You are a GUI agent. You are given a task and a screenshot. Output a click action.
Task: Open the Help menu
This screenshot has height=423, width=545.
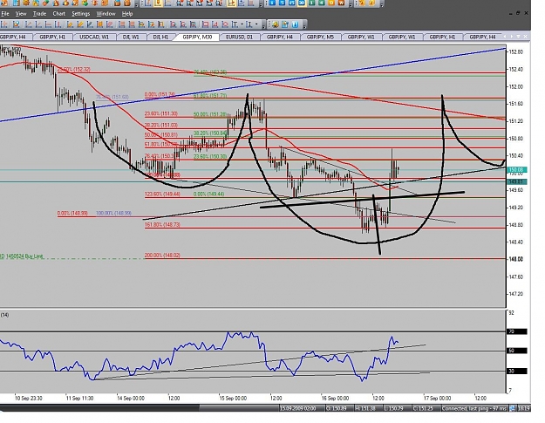(127, 14)
